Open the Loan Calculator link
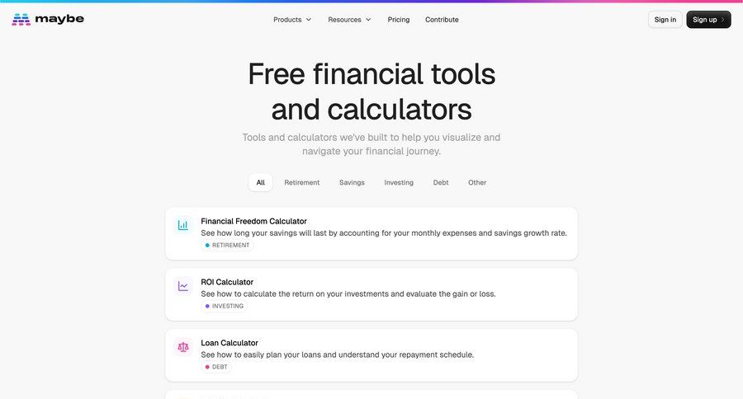 (x=230, y=343)
